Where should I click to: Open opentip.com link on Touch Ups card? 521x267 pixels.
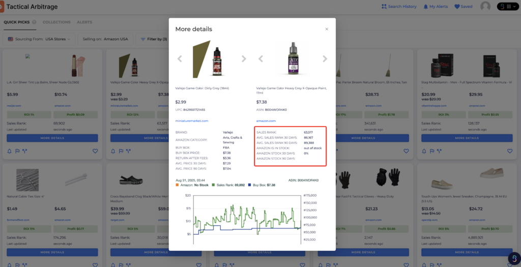429,220
